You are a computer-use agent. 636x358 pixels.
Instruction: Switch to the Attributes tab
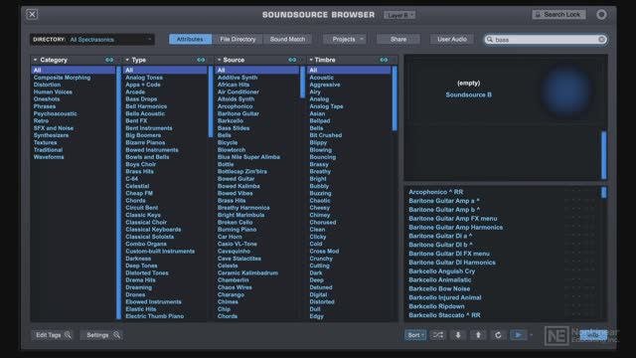190,40
